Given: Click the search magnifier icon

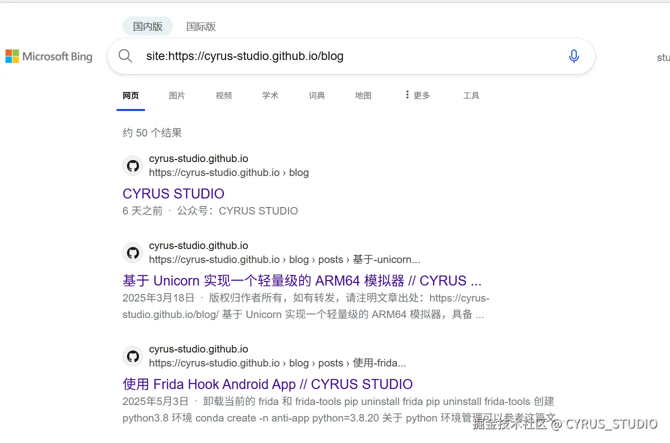Looking at the screenshot, I should tap(125, 56).
